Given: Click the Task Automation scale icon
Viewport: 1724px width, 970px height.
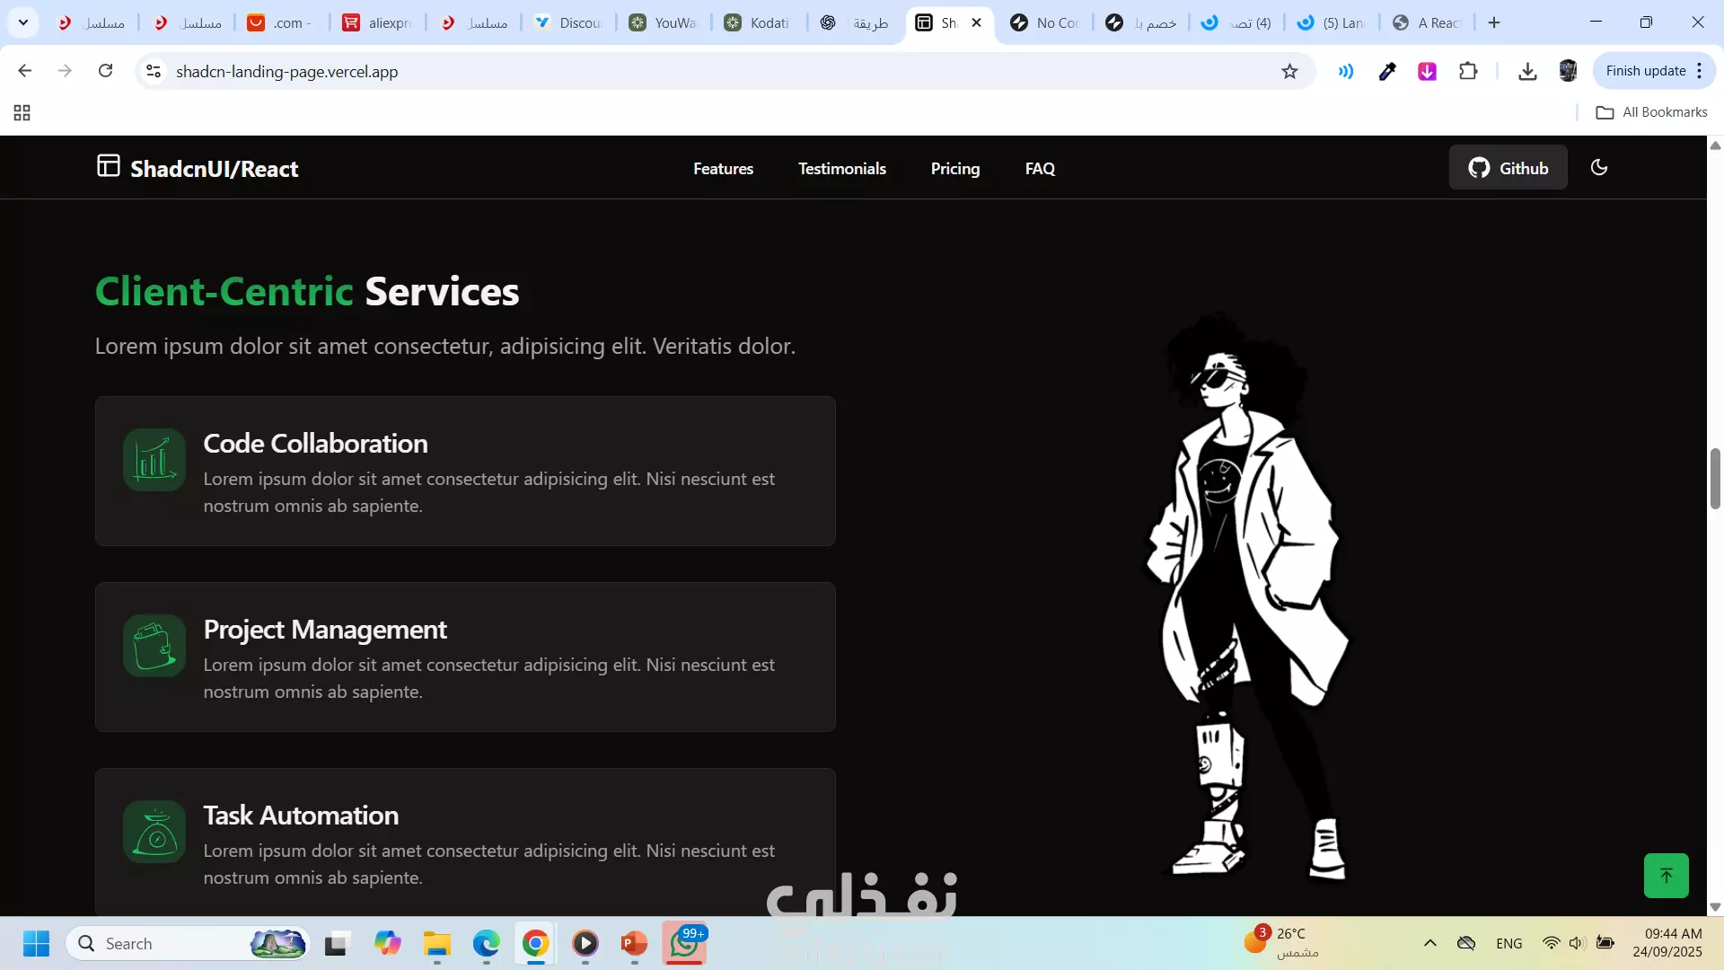Looking at the screenshot, I should 154,832.
